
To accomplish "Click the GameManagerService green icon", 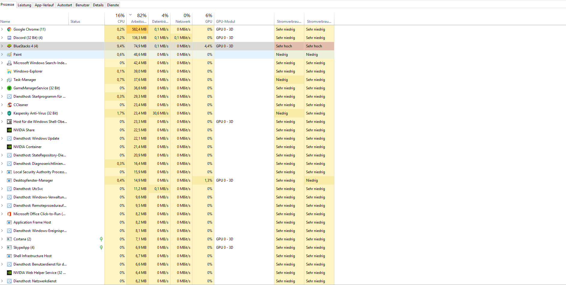I will 9,88.
